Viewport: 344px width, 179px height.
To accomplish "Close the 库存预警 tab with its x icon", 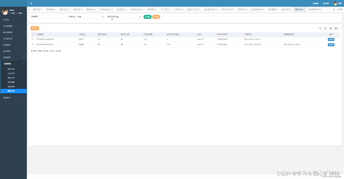I will (x=156, y=10).
